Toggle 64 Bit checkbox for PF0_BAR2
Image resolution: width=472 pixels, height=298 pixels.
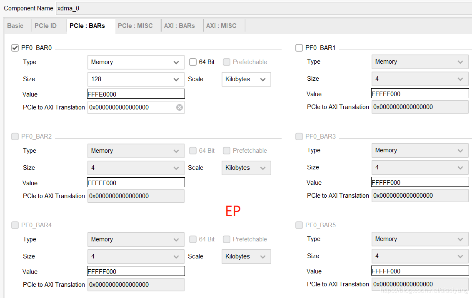coord(192,151)
